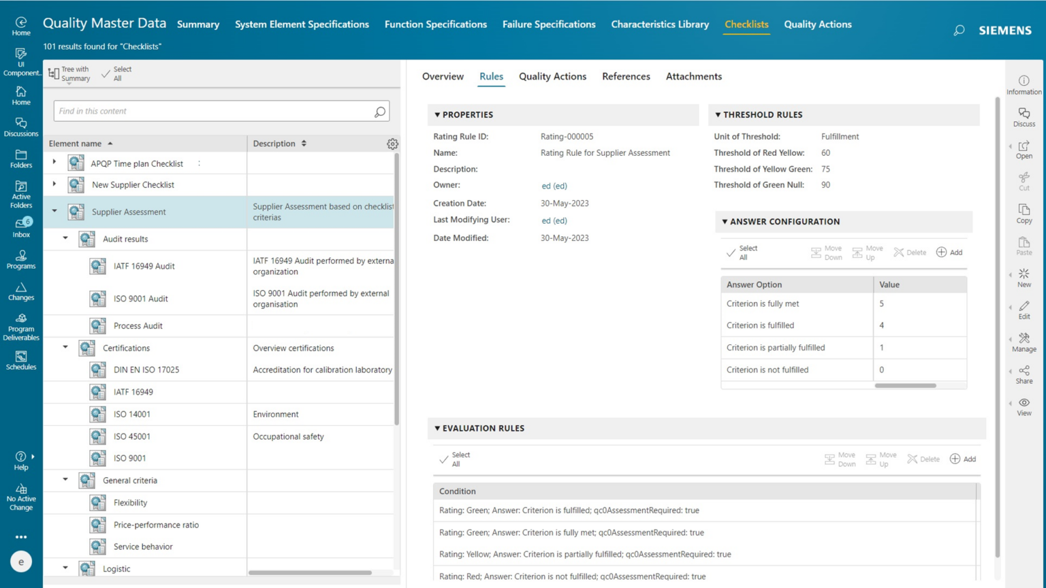
Task: Collapse the Supplier Assessment tree node
Action: pos(54,212)
